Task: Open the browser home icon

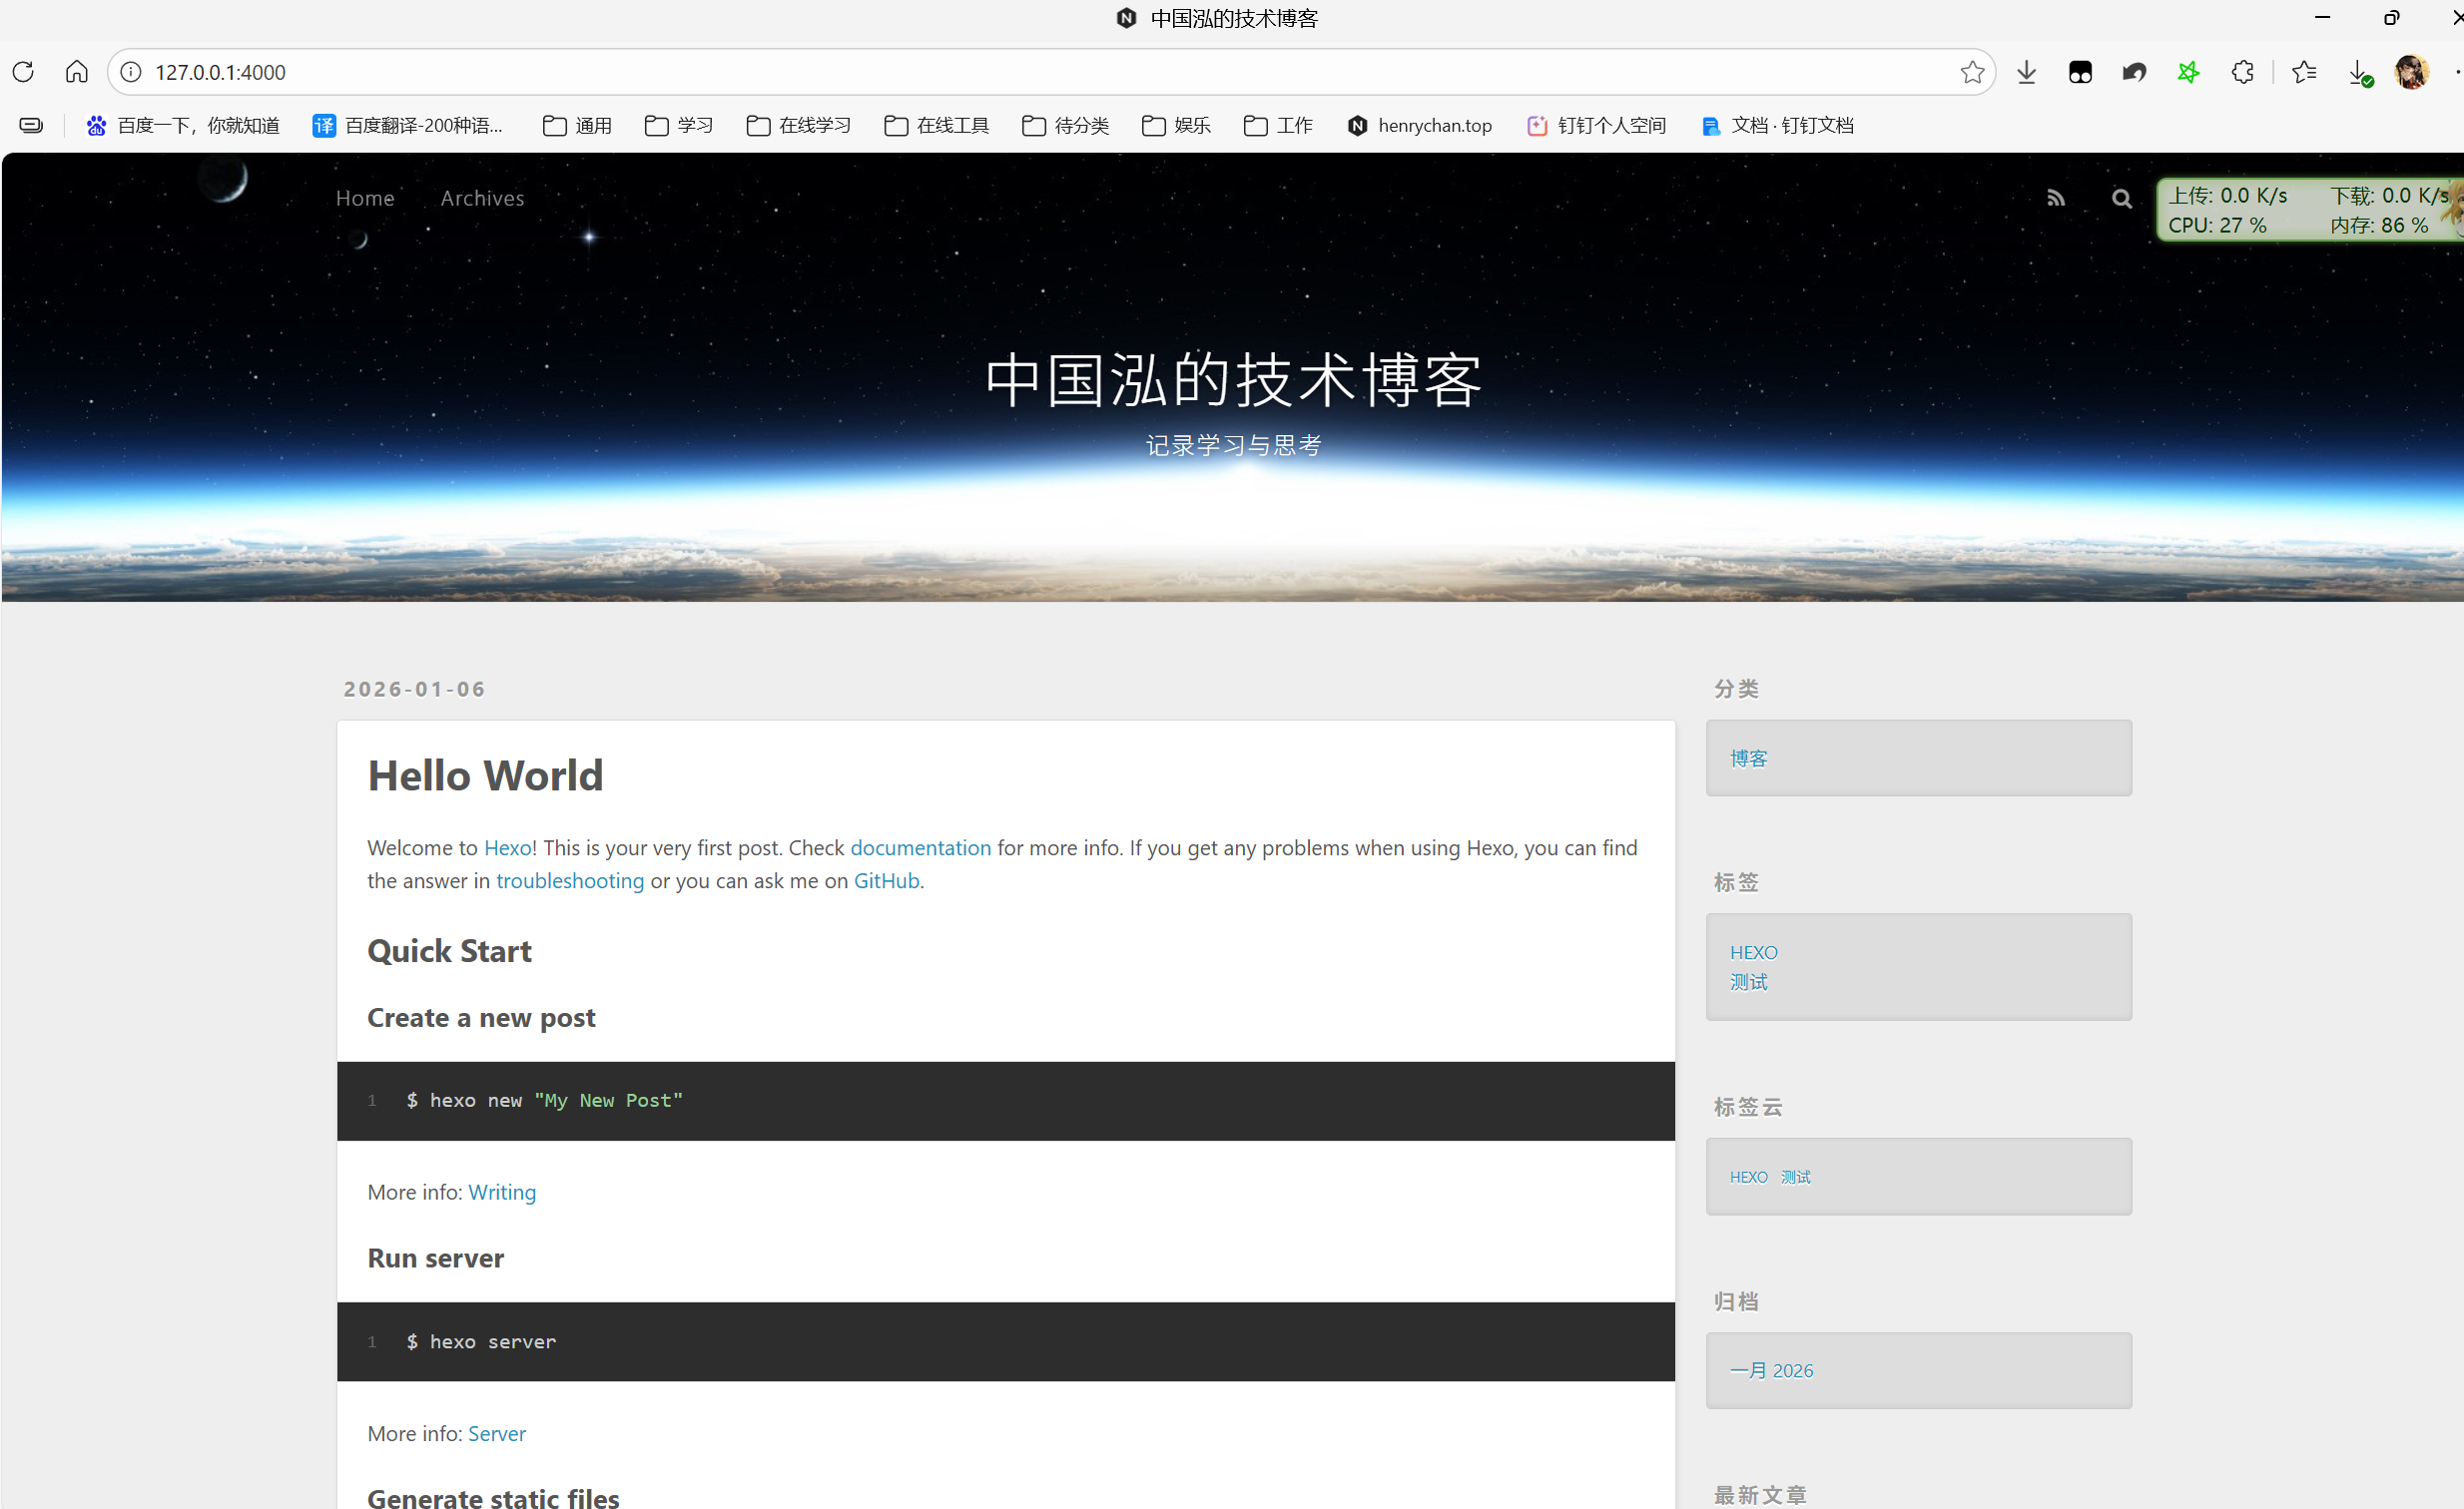Action: coord(76,72)
